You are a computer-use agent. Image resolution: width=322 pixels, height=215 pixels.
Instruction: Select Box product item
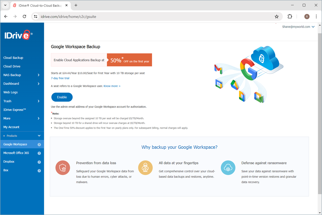click(x=6, y=170)
